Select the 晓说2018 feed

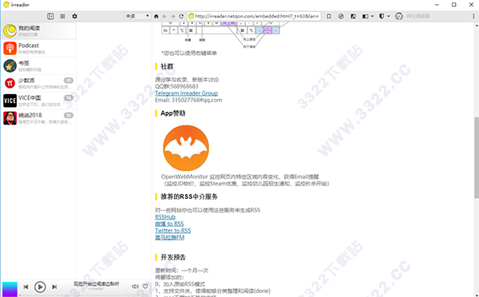point(39,118)
